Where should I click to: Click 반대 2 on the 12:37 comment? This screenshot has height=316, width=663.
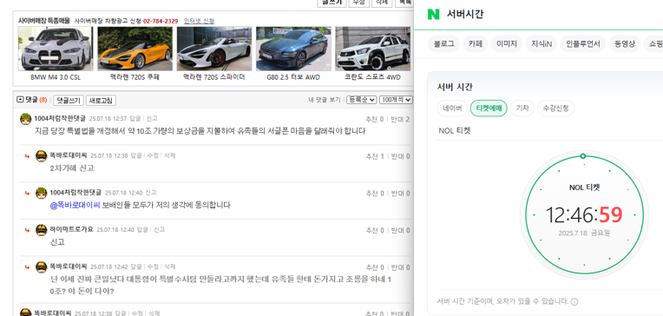coord(400,119)
